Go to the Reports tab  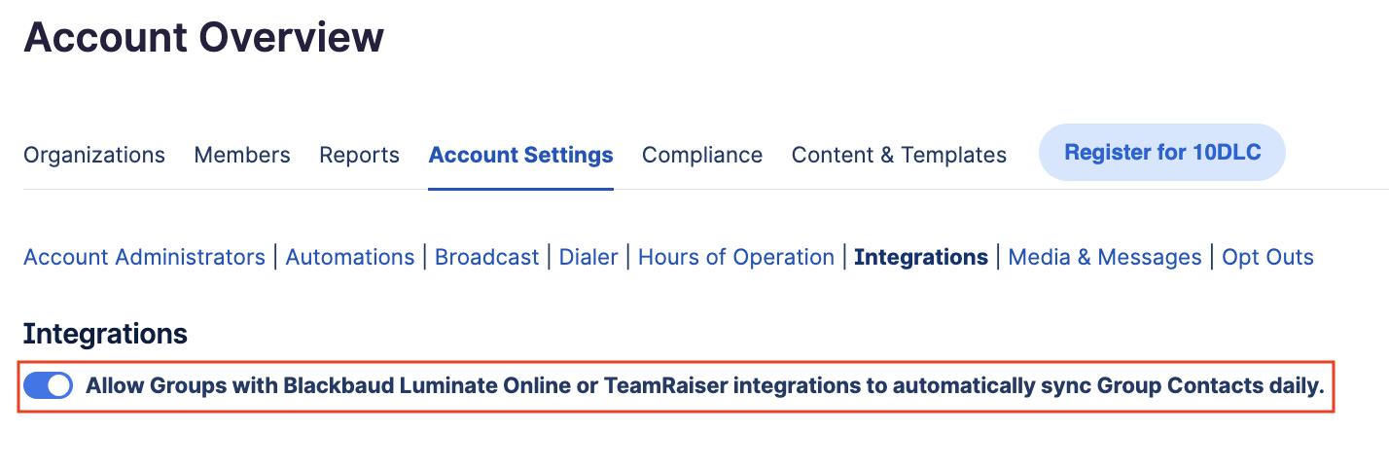[359, 155]
